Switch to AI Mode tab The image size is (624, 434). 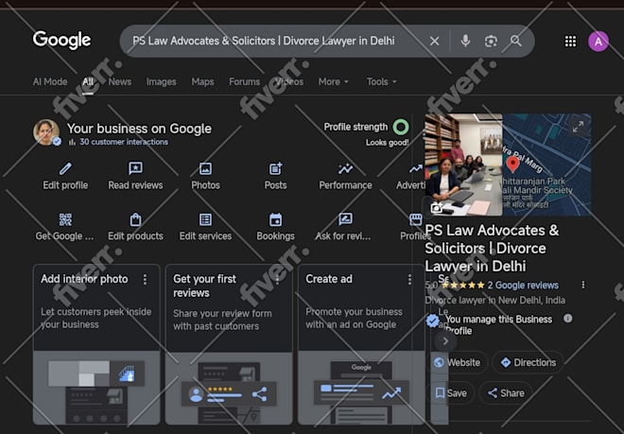pos(50,81)
